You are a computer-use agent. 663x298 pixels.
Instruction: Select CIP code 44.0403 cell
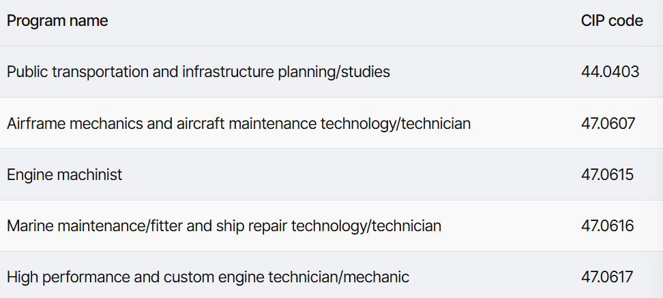click(610, 72)
